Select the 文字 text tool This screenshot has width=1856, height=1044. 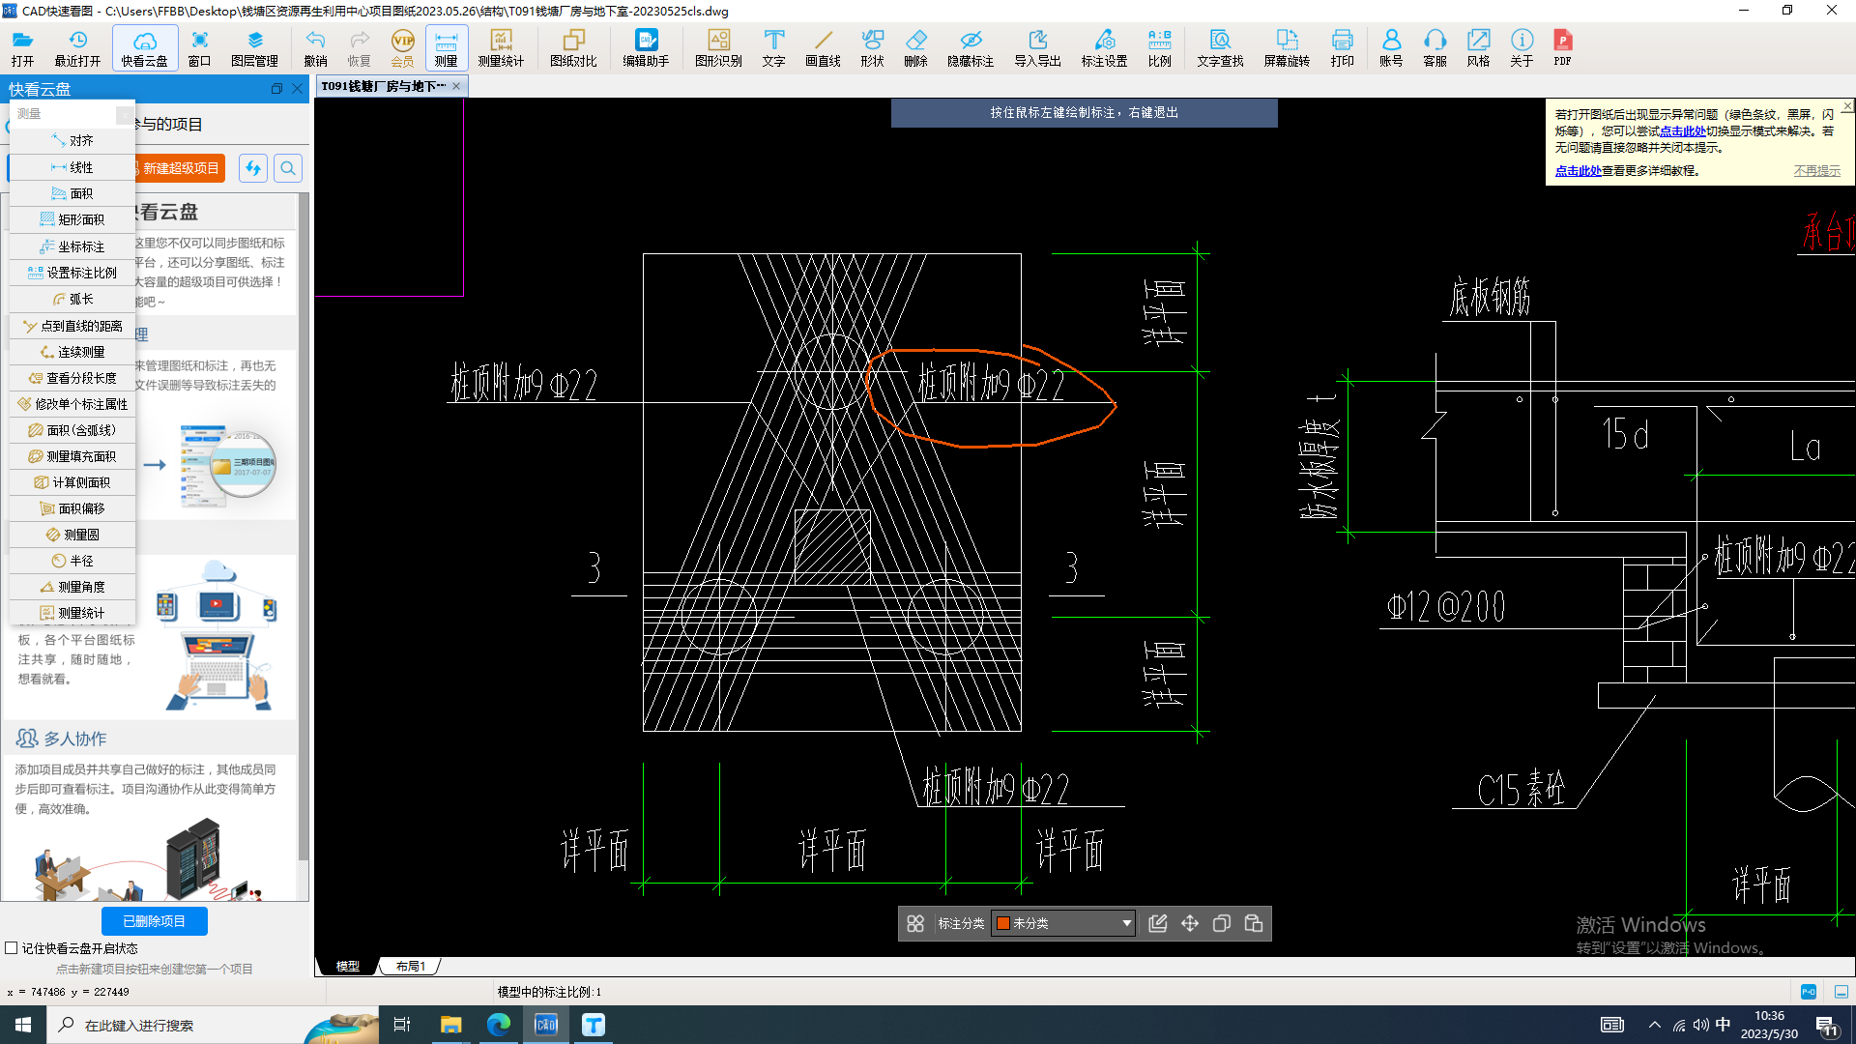coord(773,47)
